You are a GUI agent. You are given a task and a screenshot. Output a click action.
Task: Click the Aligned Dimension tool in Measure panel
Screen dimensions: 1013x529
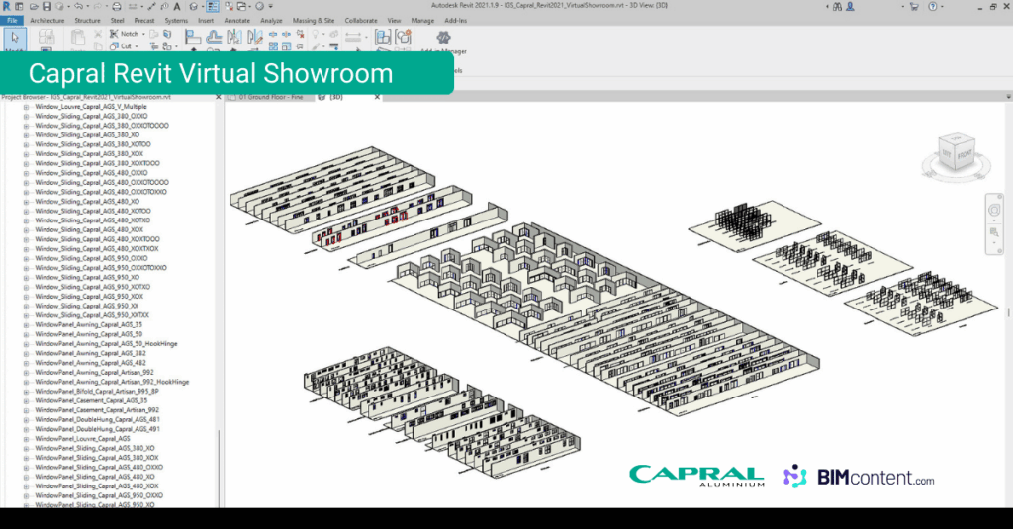(x=353, y=37)
